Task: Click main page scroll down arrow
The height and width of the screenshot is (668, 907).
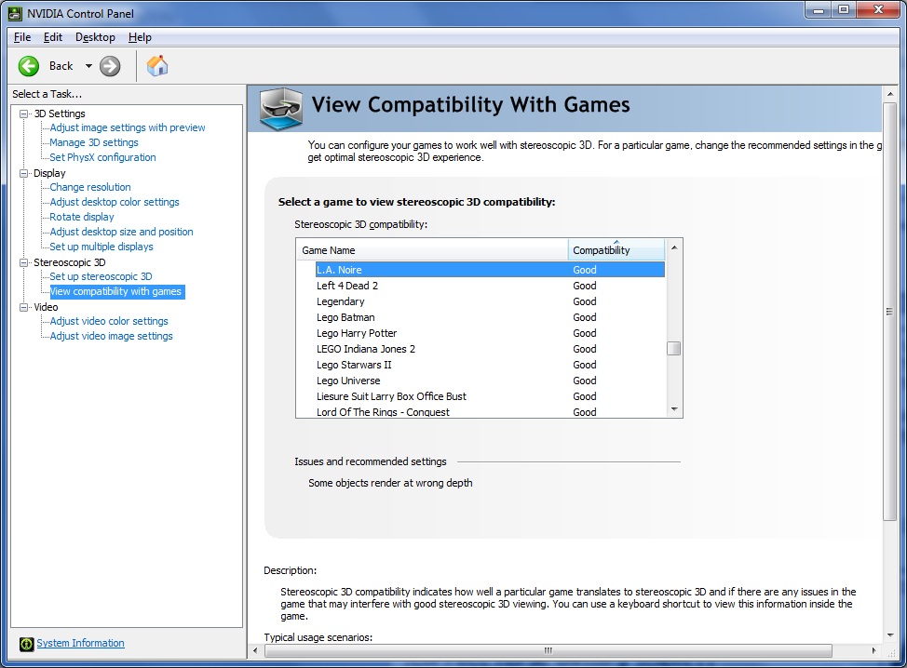Action: coord(889,635)
